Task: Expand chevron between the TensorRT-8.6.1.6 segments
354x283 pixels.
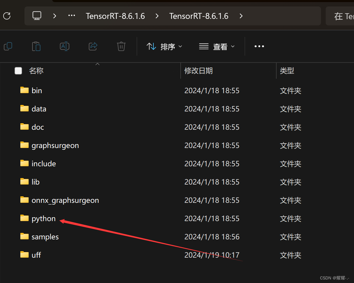Action: 157,16
